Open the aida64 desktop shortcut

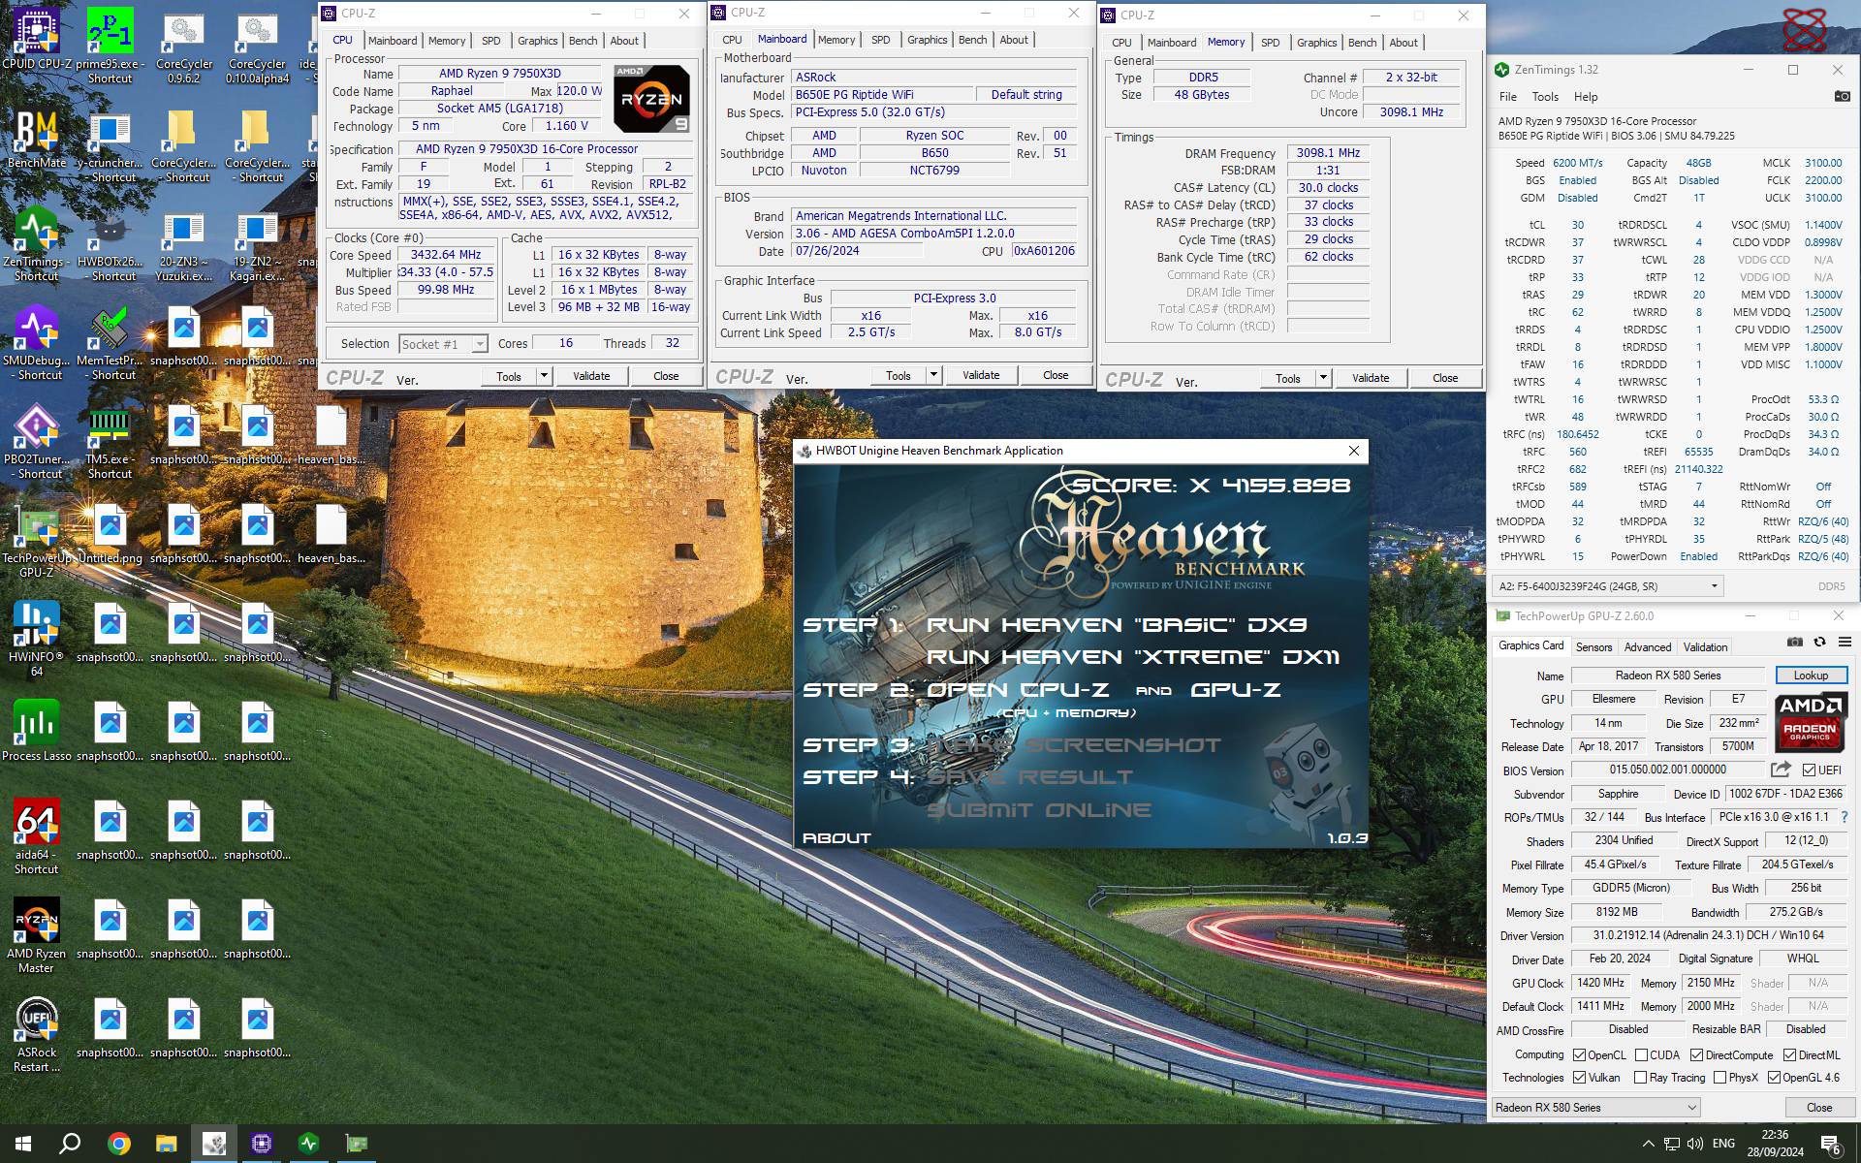point(37,837)
